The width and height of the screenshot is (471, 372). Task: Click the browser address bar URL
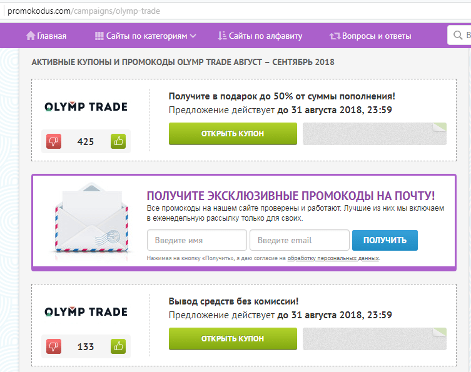point(84,11)
